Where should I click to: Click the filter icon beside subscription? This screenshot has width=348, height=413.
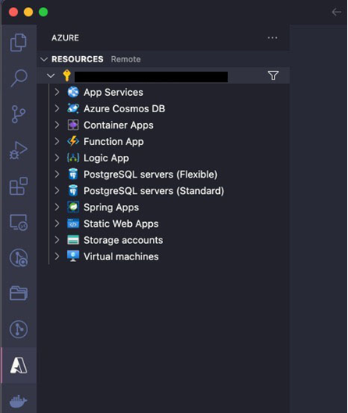pyautogui.click(x=273, y=76)
